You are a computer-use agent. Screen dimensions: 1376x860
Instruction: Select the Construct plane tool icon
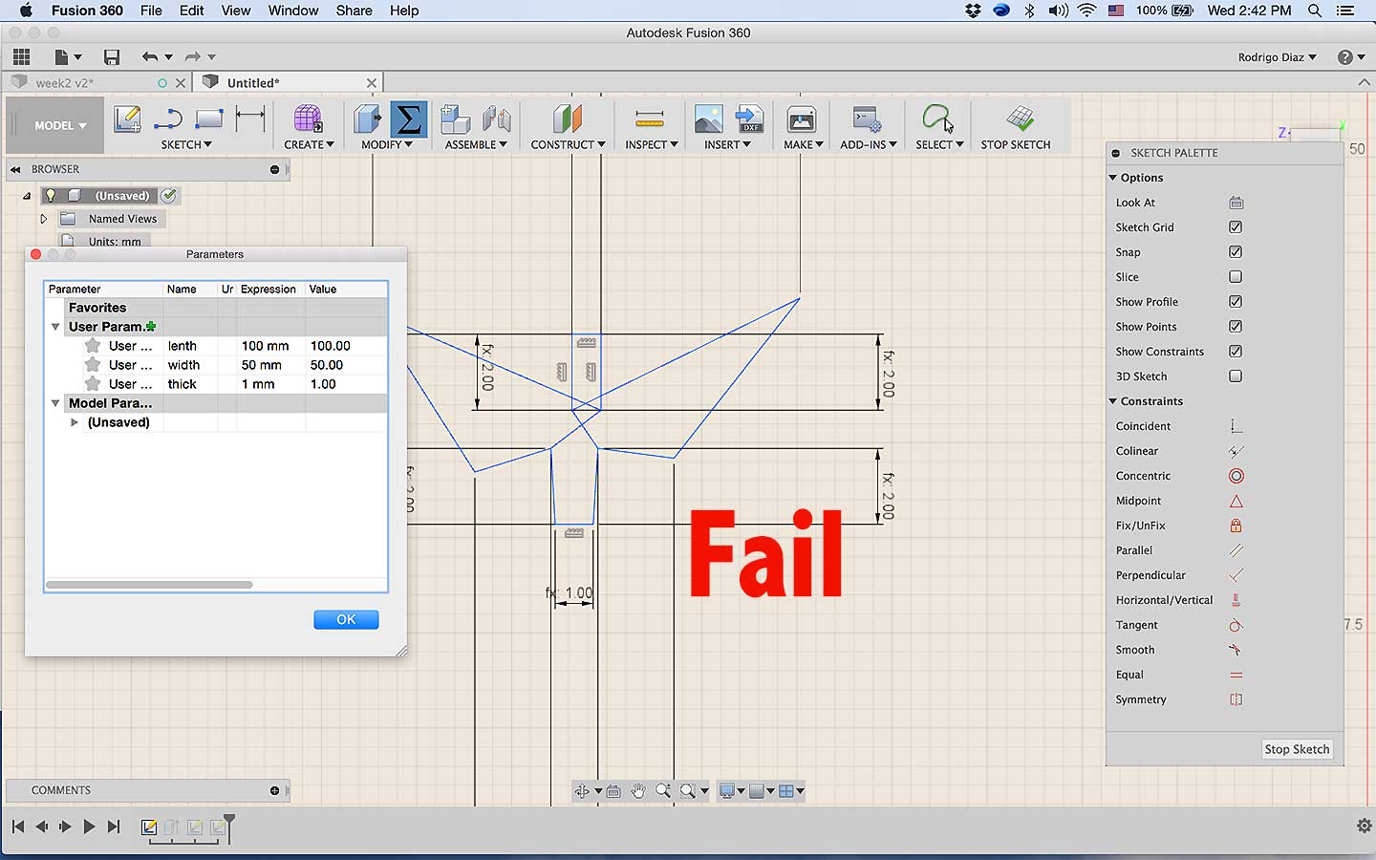coord(568,119)
